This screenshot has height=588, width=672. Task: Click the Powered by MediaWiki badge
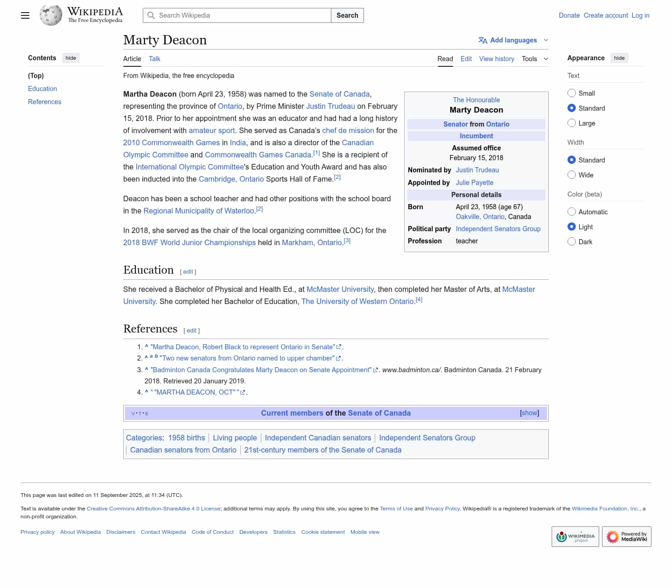(626, 537)
